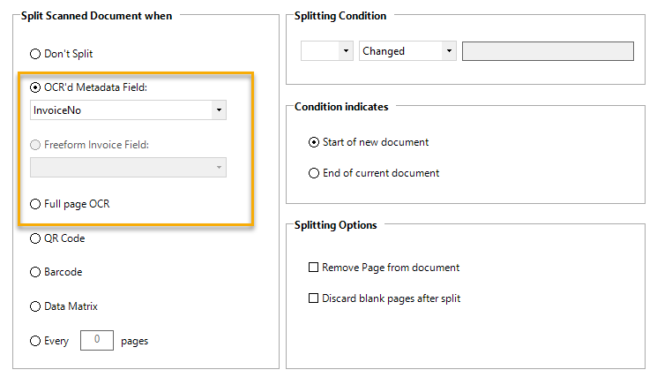Pick the Data Matrix split option
This screenshot has height=385, width=657.
[35, 306]
